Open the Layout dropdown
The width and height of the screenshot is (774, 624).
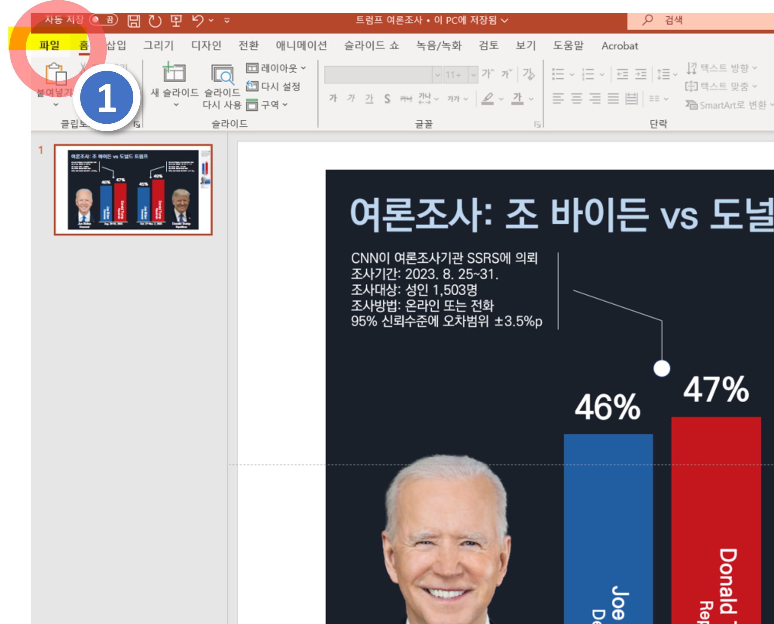(276, 68)
